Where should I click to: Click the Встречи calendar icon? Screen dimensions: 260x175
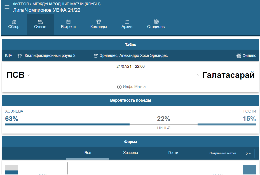coord(68,22)
